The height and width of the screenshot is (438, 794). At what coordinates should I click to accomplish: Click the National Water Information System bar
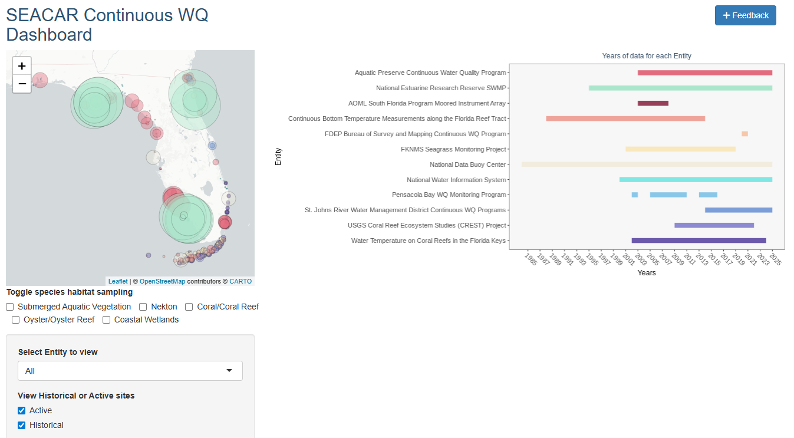click(696, 179)
